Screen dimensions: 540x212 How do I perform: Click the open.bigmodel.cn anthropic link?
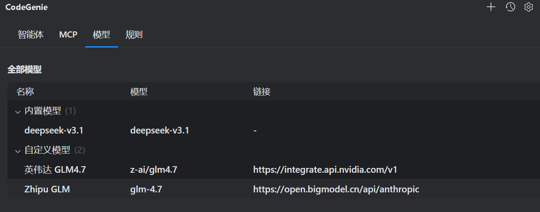coord(336,189)
